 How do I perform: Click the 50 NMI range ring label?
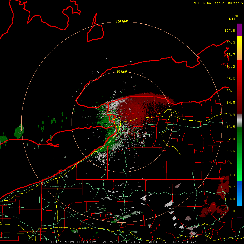[122, 72]
